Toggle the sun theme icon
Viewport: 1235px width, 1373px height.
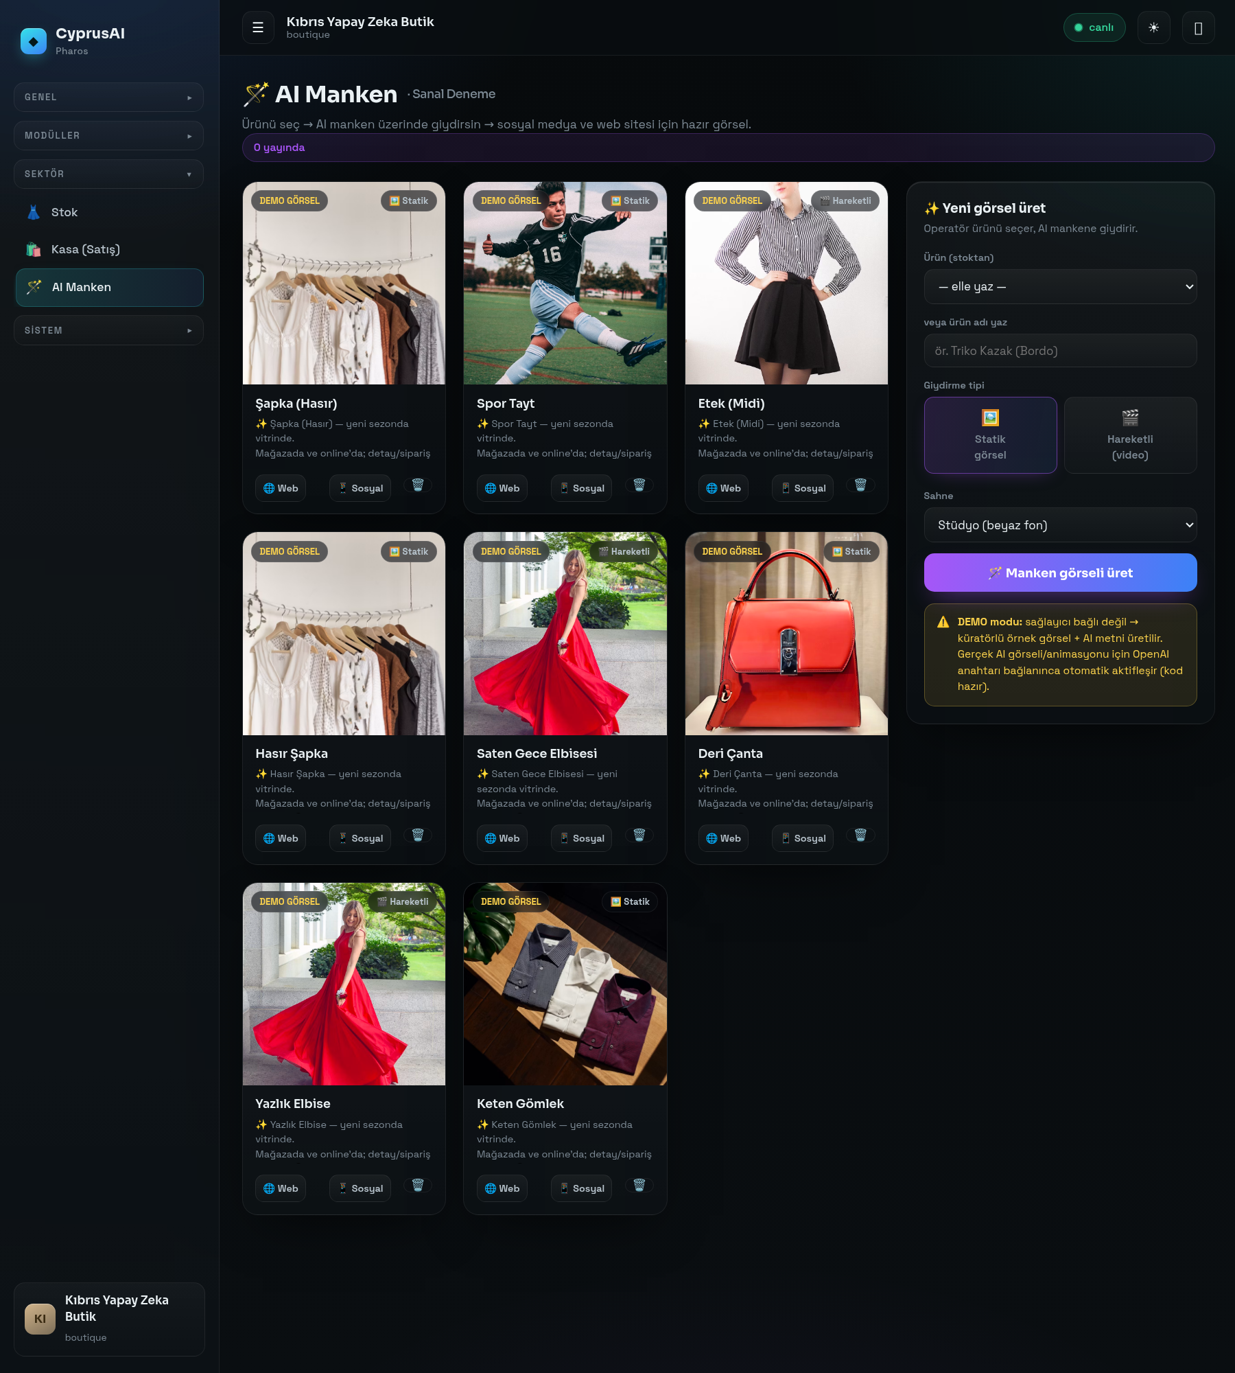point(1153,27)
